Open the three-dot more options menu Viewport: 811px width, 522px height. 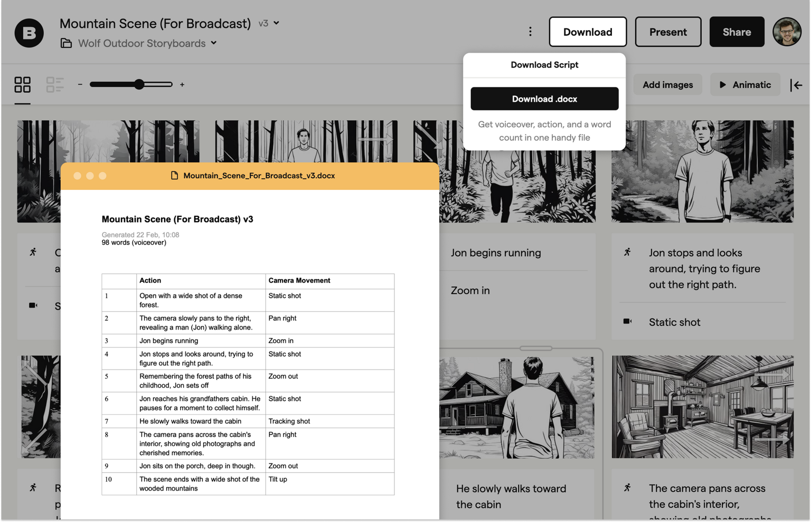530,32
